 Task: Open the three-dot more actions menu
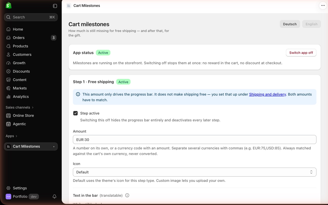click(x=323, y=5)
